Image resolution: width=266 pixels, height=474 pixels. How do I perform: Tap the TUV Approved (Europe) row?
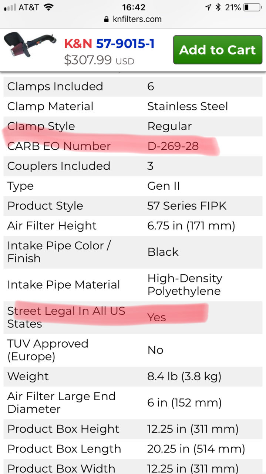133,350
